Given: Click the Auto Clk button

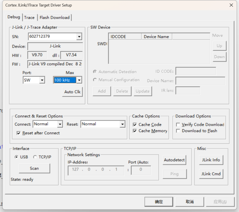Looking at the screenshot, I should (72, 92).
